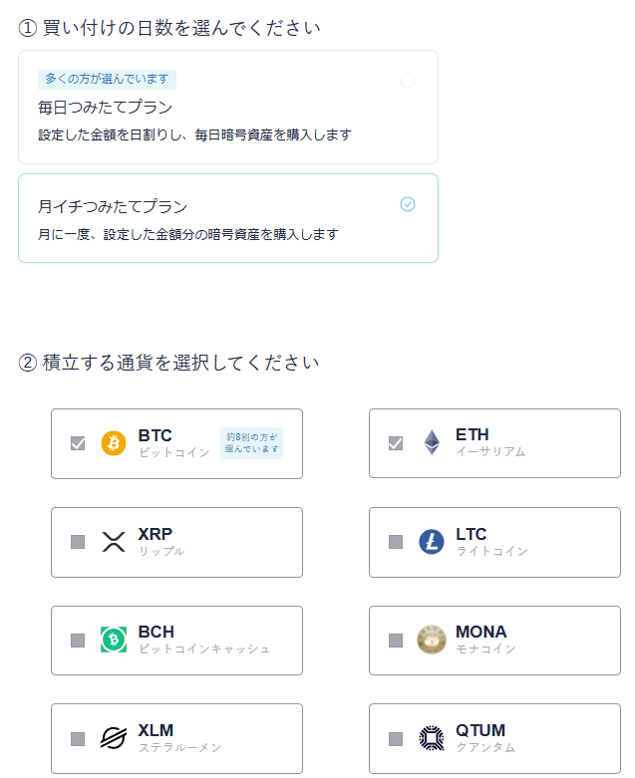Uncheck the ETH checkbox
Viewport: 635px width, 778px height.
(396, 443)
